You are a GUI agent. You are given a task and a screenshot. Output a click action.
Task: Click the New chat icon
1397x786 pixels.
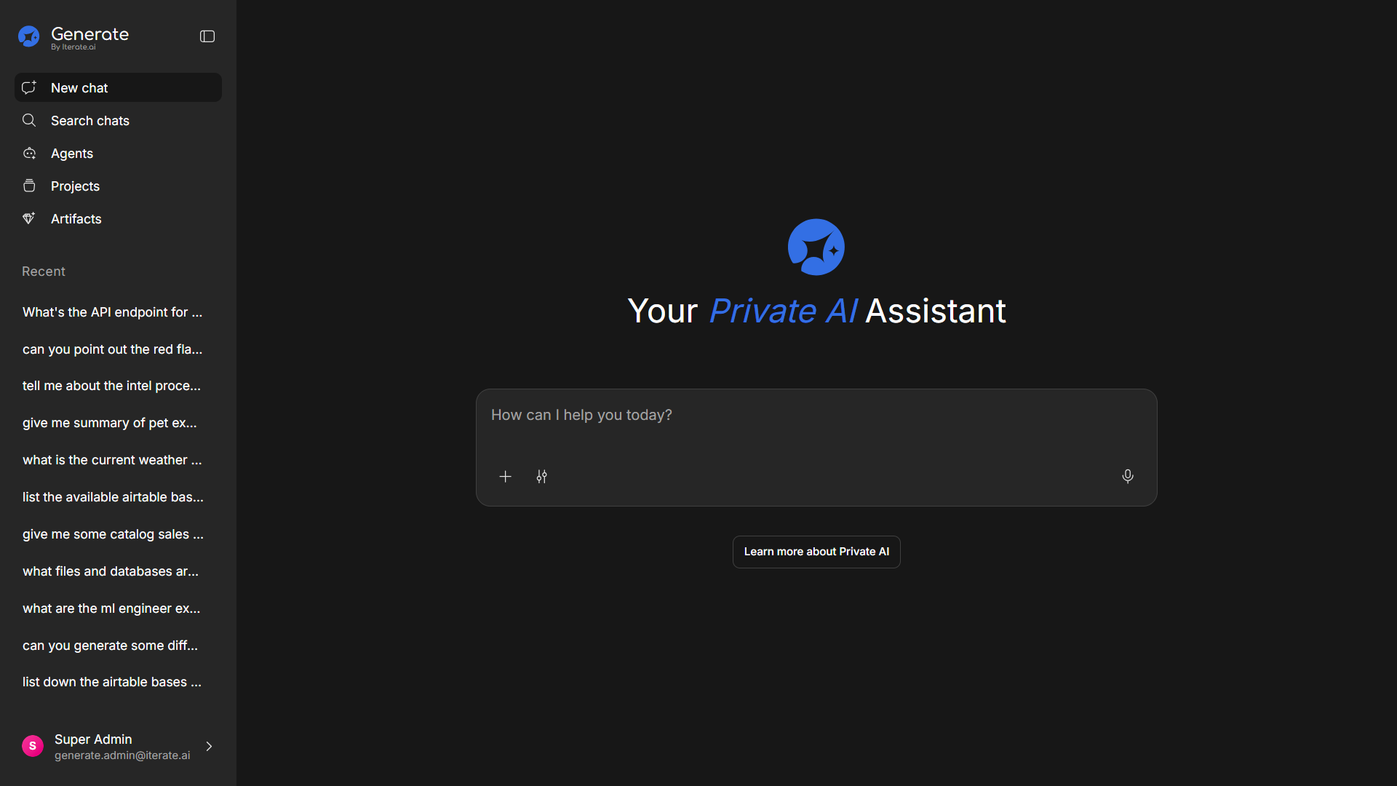click(x=29, y=87)
